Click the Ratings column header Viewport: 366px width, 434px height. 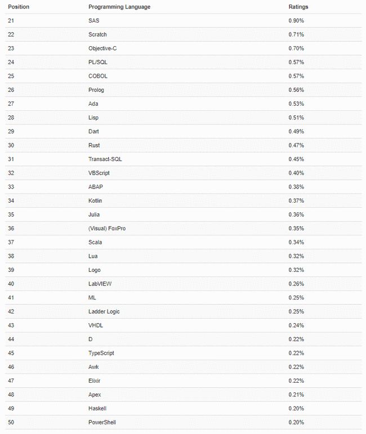click(x=298, y=7)
